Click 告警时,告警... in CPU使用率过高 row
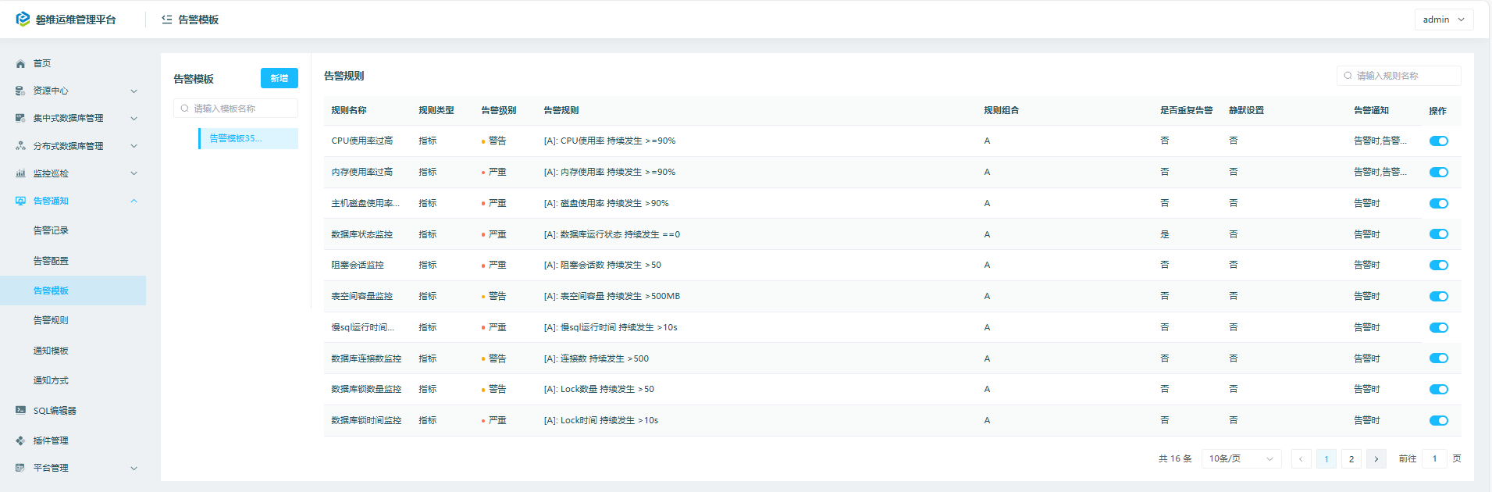 click(x=1380, y=141)
